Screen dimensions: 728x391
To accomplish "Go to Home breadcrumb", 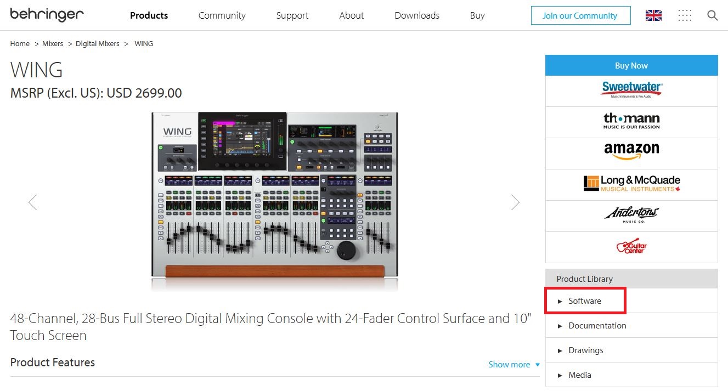I will click(x=20, y=43).
